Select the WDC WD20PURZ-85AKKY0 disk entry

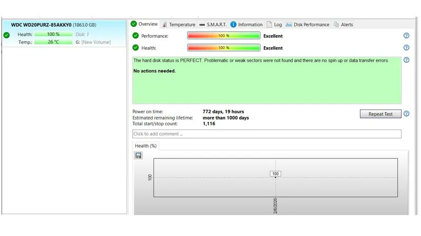pos(53,25)
